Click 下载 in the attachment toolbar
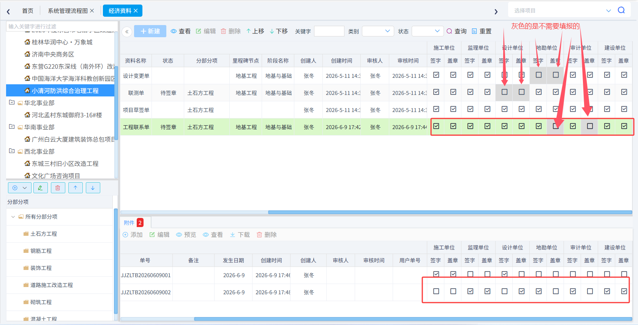Image resolution: width=638 pixels, height=325 pixels. (x=240, y=235)
